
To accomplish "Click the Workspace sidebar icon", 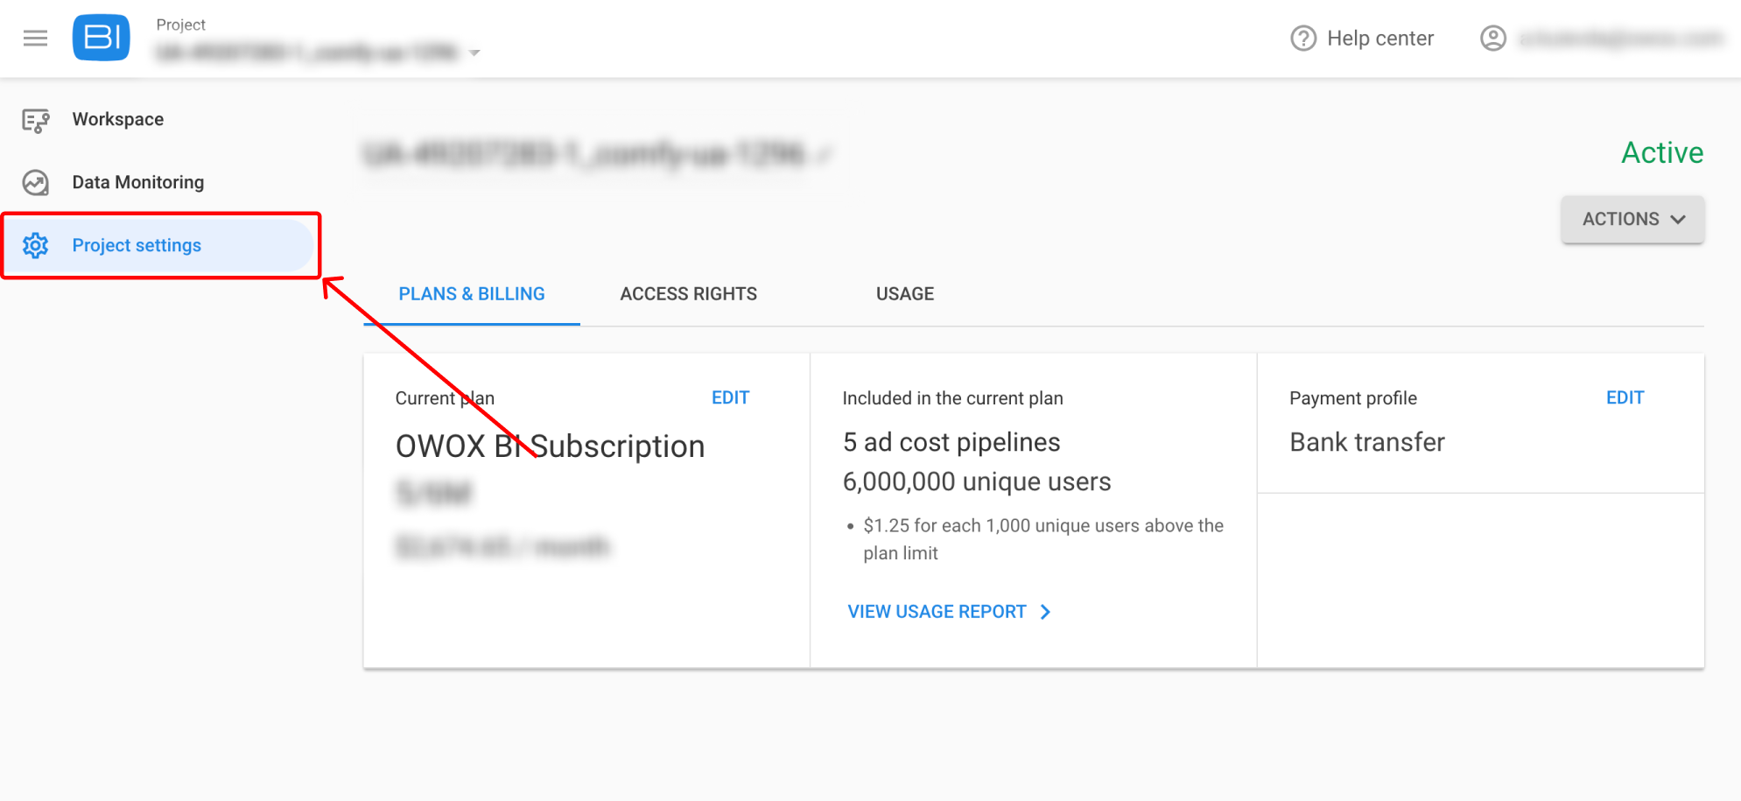I will pyautogui.click(x=36, y=120).
